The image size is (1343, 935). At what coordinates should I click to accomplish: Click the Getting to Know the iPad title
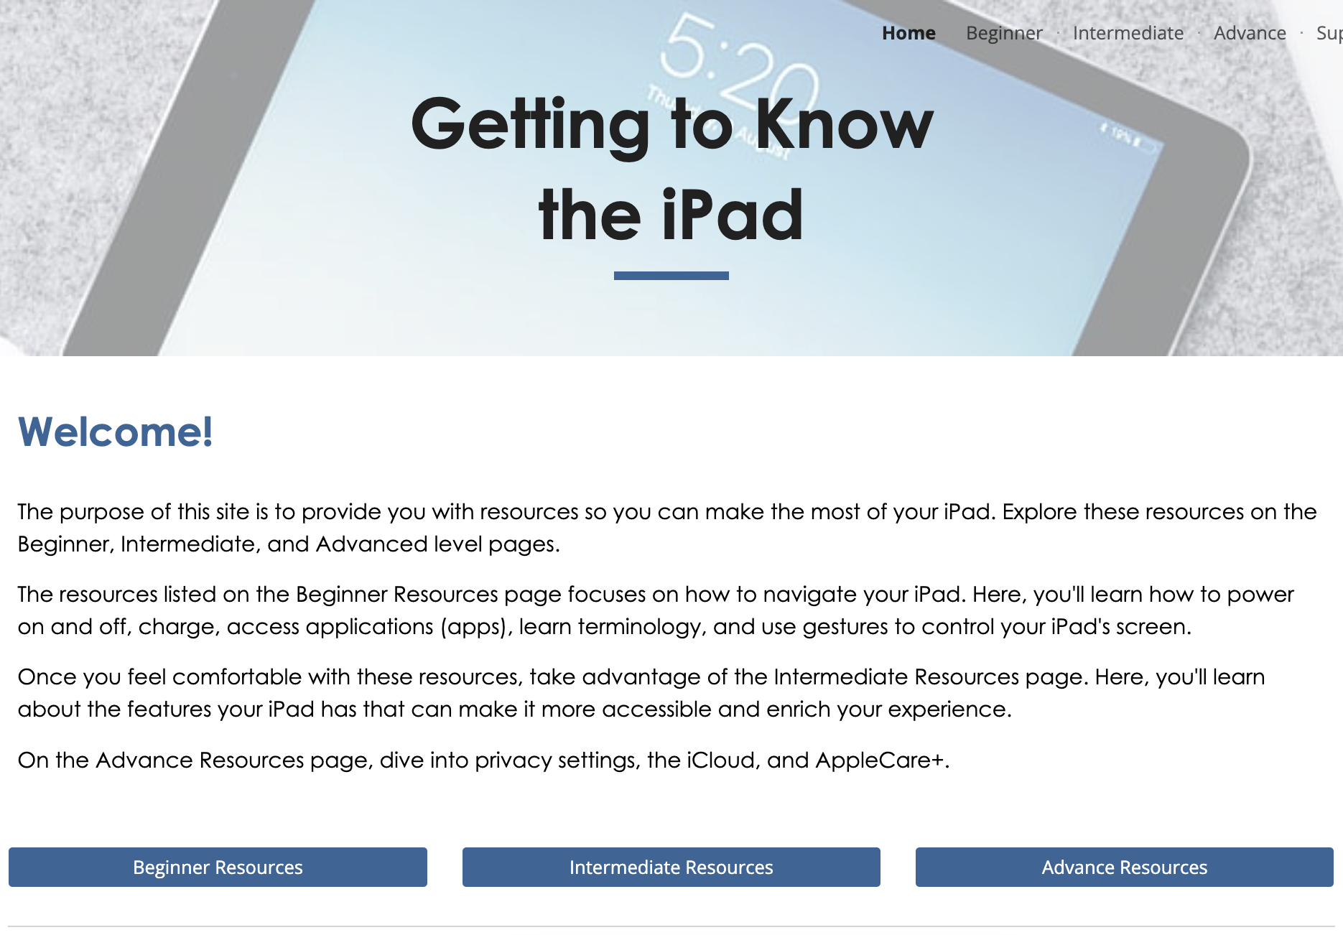(671, 169)
